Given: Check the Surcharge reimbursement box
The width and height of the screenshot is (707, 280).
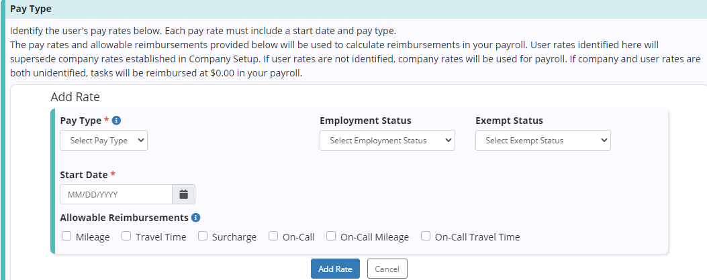Looking at the screenshot, I should (203, 236).
